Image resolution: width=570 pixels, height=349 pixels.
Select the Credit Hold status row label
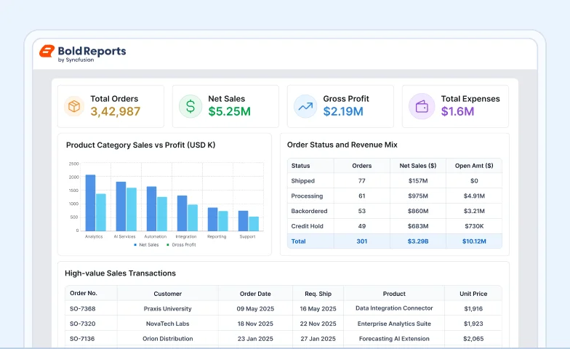point(307,226)
